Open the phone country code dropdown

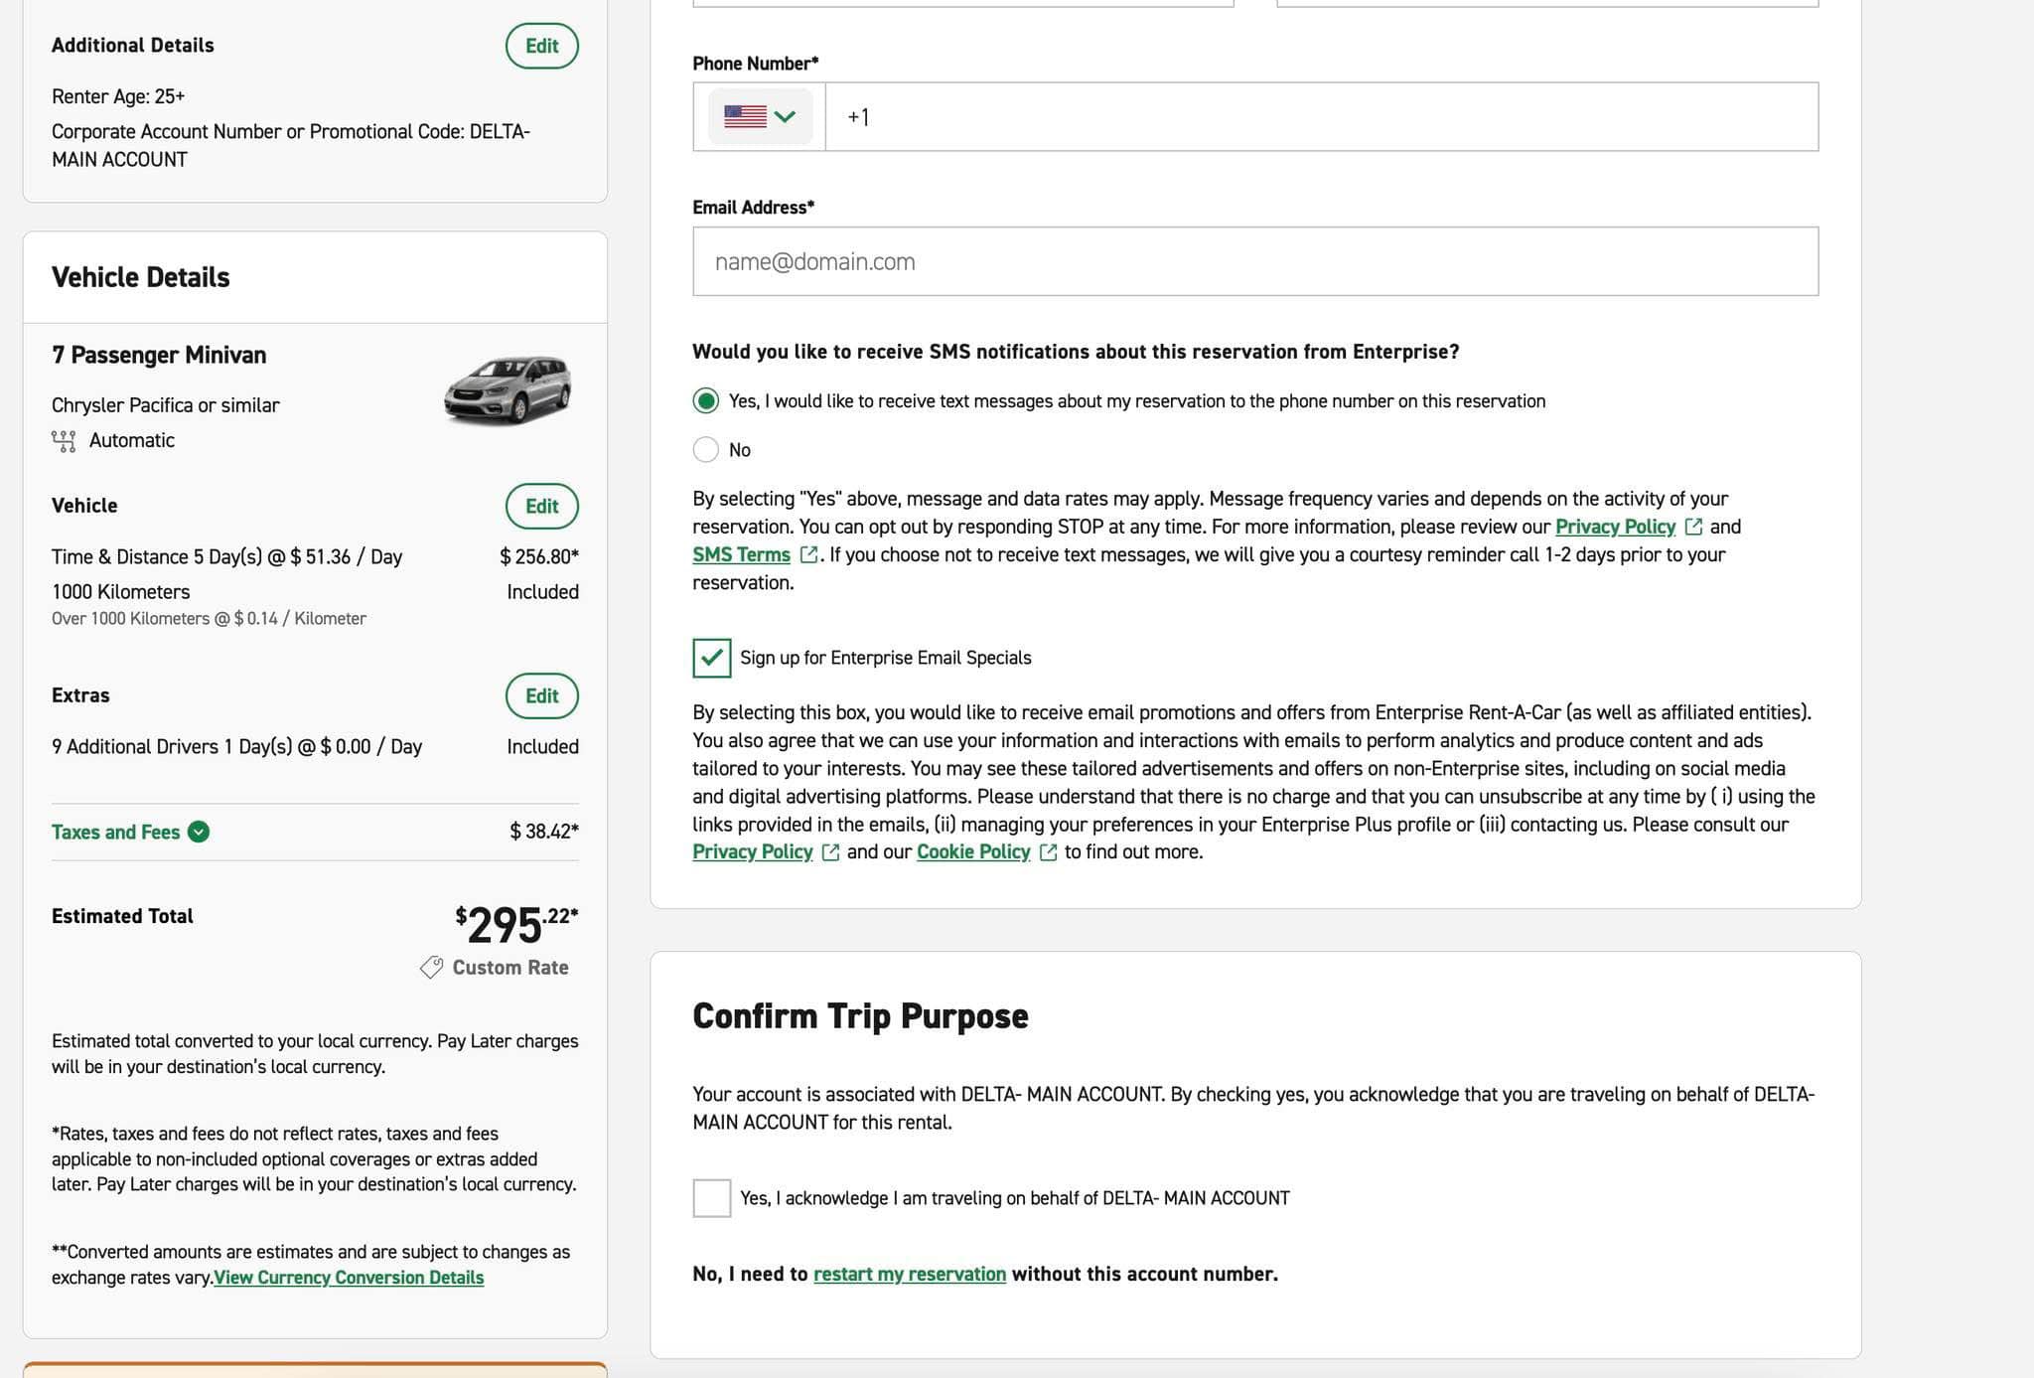pyautogui.click(x=760, y=116)
